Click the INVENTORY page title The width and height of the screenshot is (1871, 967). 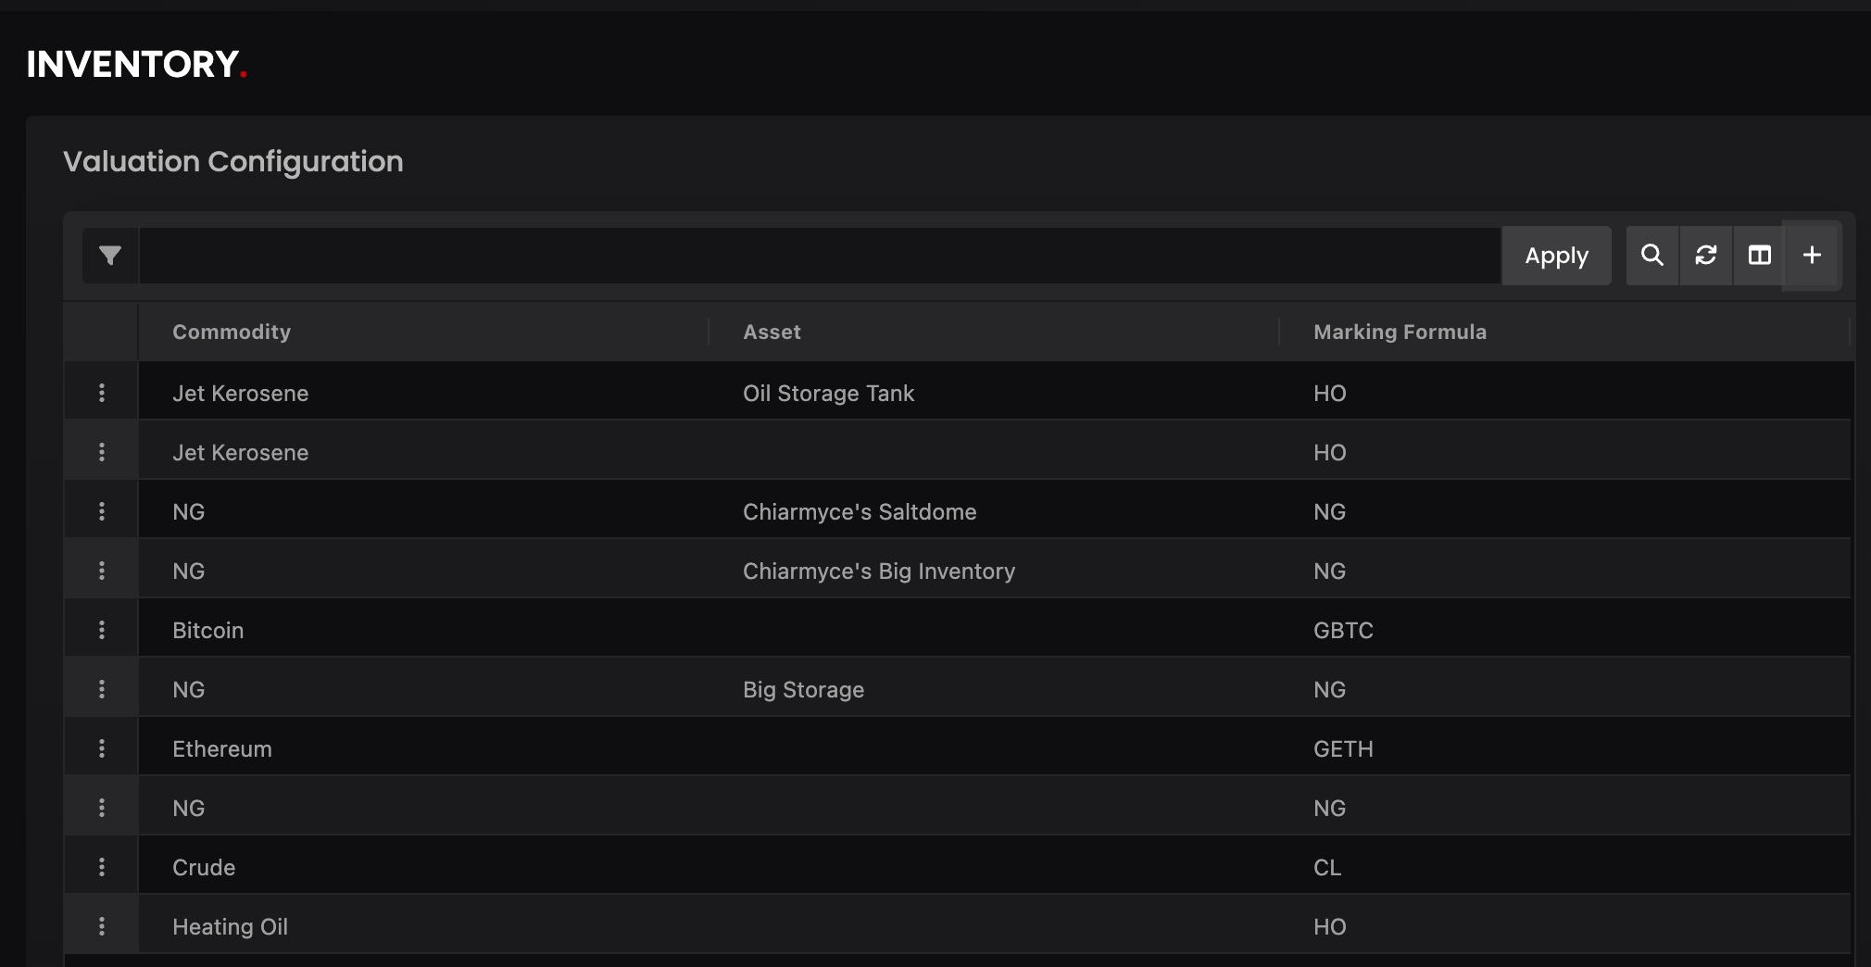click(133, 65)
